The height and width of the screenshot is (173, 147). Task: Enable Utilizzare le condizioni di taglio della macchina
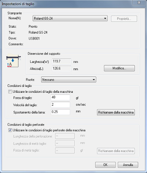pyautogui.click(x=10, y=92)
